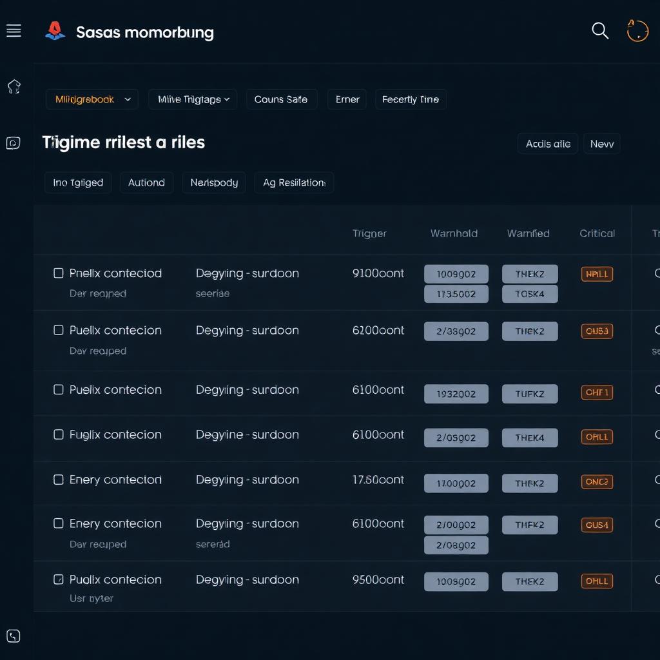The height and width of the screenshot is (660, 660).
Task: Select the home icon in the left sidebar
Action: [14, 86]
